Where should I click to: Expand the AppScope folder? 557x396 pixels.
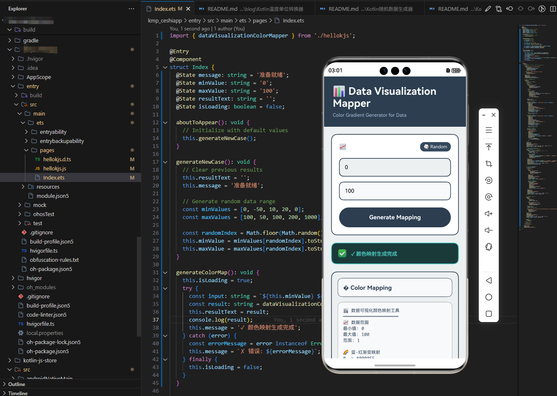[x=13, y=77]
